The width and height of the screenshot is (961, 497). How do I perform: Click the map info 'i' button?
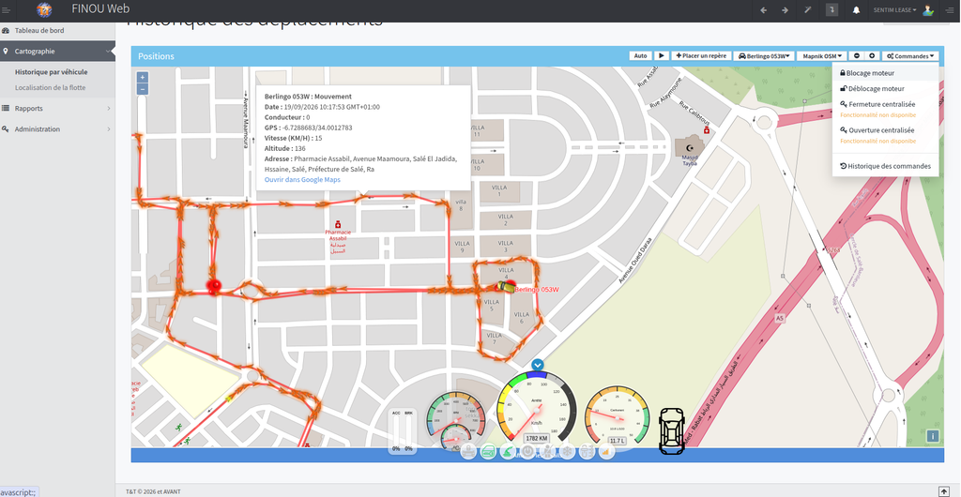coord(932,436)
